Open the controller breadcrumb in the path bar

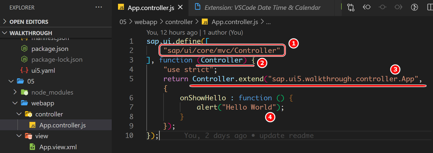coord(179,22)
